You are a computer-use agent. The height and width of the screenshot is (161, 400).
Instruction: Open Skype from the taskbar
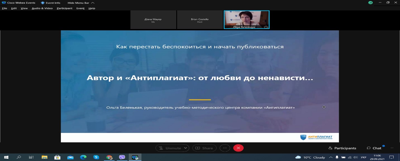96,157
